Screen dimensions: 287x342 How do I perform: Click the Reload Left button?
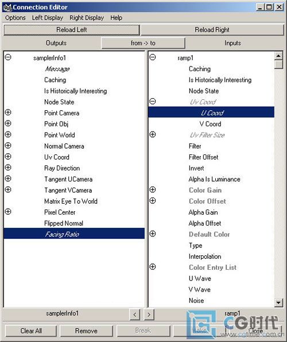tap(72, 30)
